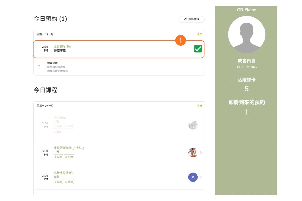
Task: Click instructor photo for cancelled 空中瑜珈 class
Action: pyautogui.click(x=193, y=125)
